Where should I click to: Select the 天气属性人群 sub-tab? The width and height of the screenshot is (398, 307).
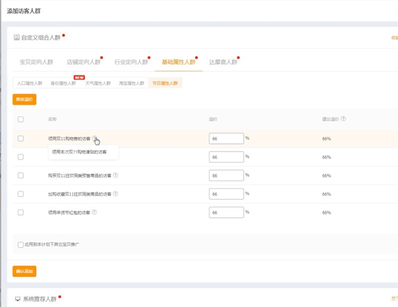[98, 83]
